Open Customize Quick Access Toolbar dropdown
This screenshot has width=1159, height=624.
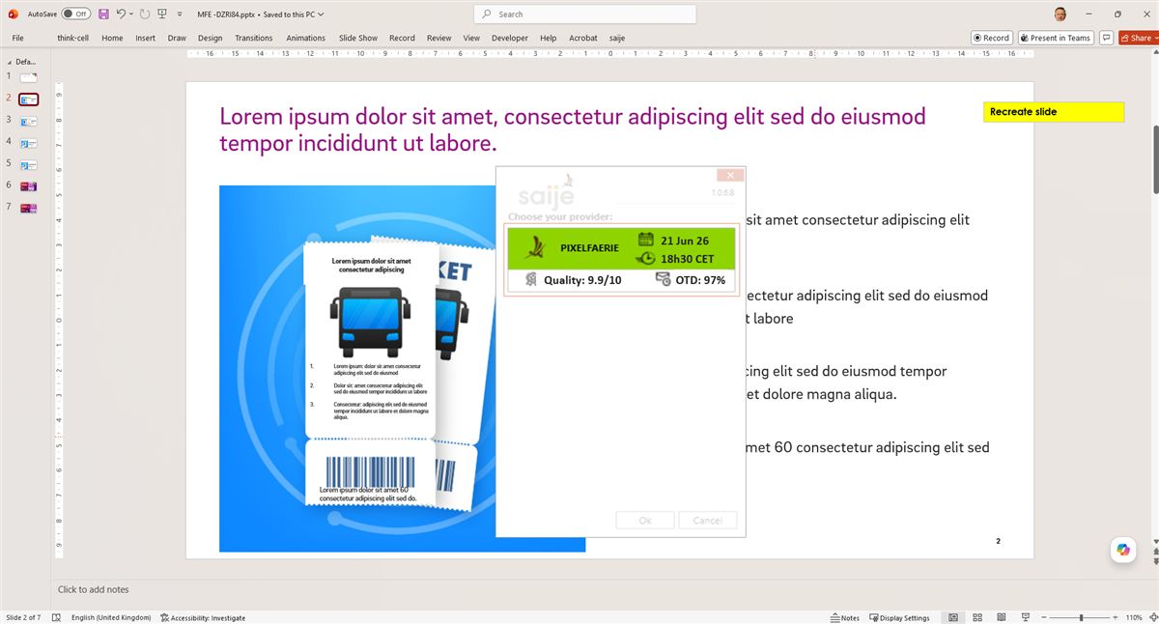point(181,14)
